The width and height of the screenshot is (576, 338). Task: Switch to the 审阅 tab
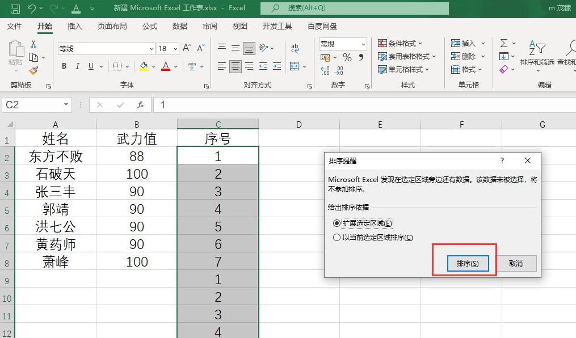pyautogui.click(x=210, y=26)
